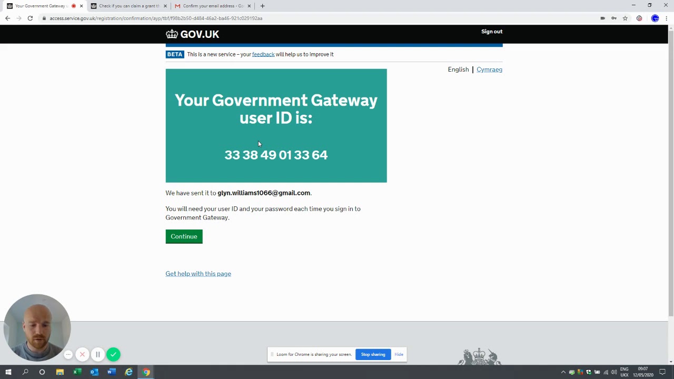
Task: Open Internet Explorer from the taskbar
Action: [128, 372]
